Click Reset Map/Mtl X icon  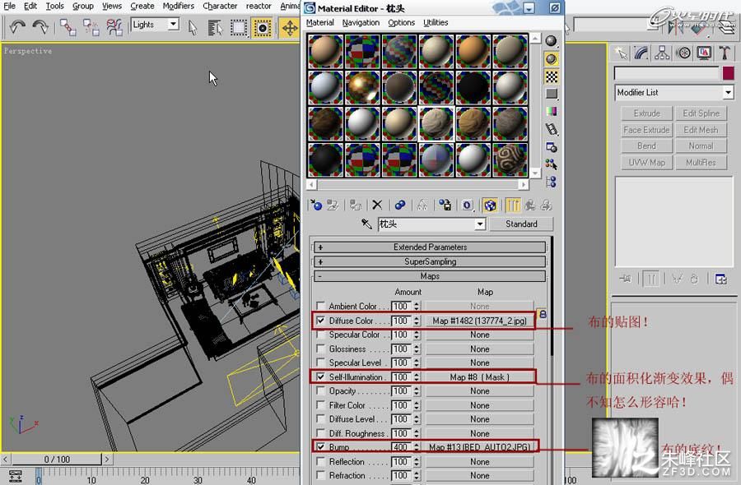pos(377,205)
